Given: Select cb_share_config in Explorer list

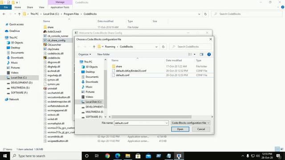Looking at the screenshot, I should coord(57,40).
